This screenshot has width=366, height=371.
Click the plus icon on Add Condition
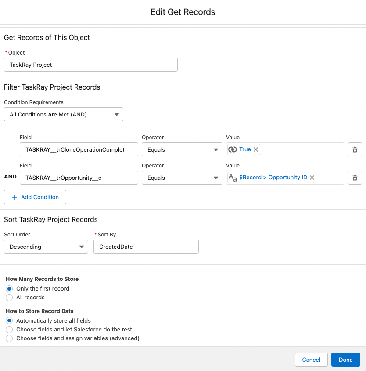pyautogui.click(x=14, y=197)
